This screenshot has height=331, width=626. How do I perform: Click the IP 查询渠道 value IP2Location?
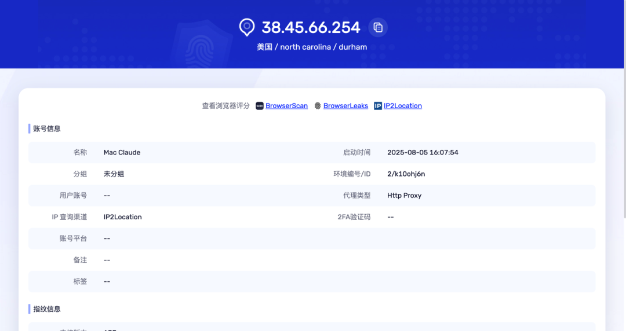click(x=122, y=217)
